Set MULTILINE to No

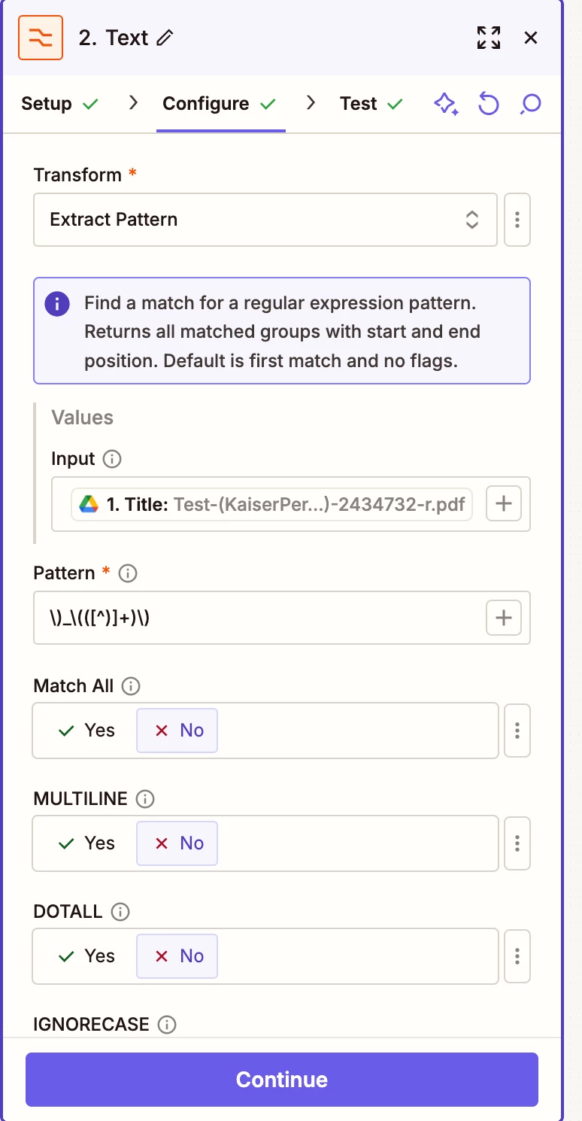click(177, 843)
